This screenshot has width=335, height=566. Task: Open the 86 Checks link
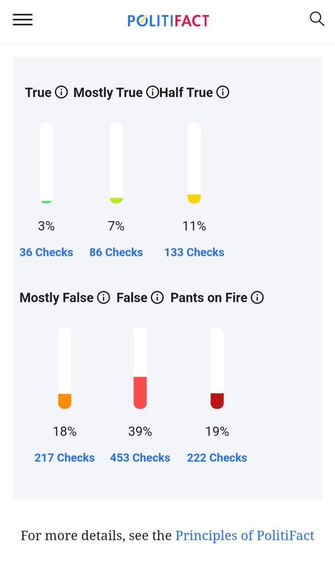[116, 252]
